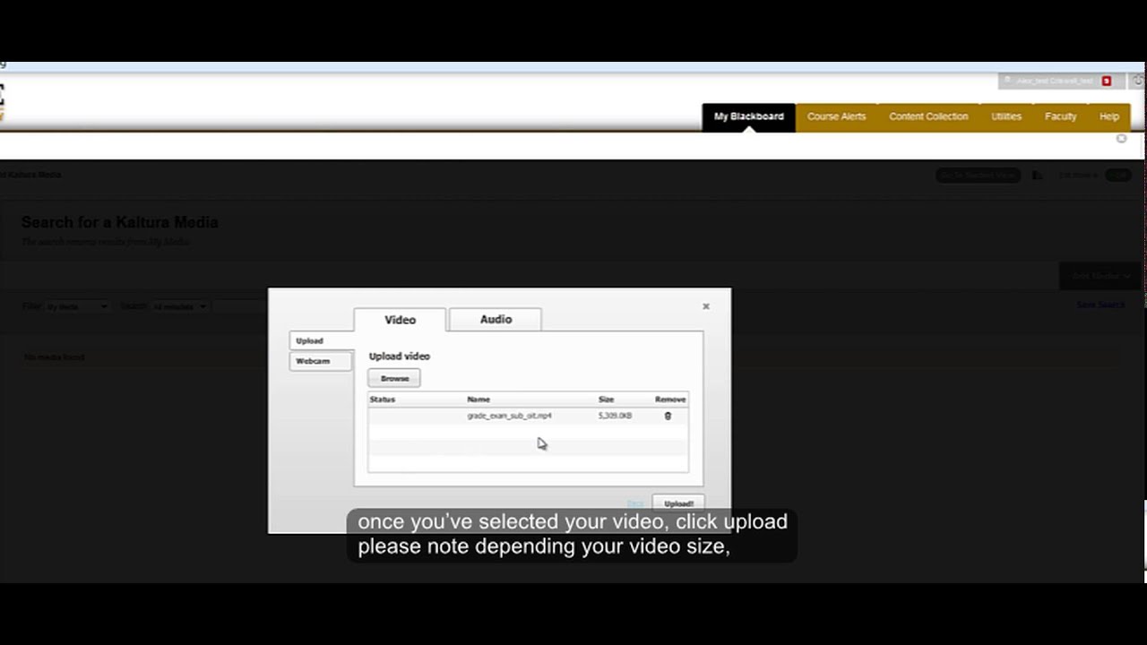
Task: Remove grade_exam_sub_oit.mp4 with trash icon
Action: [668, 416]
